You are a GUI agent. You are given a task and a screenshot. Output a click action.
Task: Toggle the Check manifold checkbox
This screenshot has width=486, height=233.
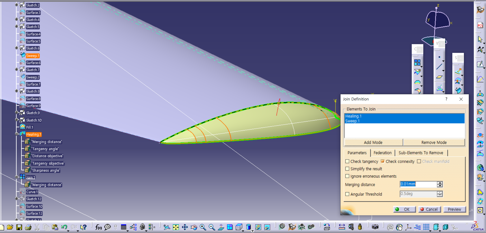419,161
